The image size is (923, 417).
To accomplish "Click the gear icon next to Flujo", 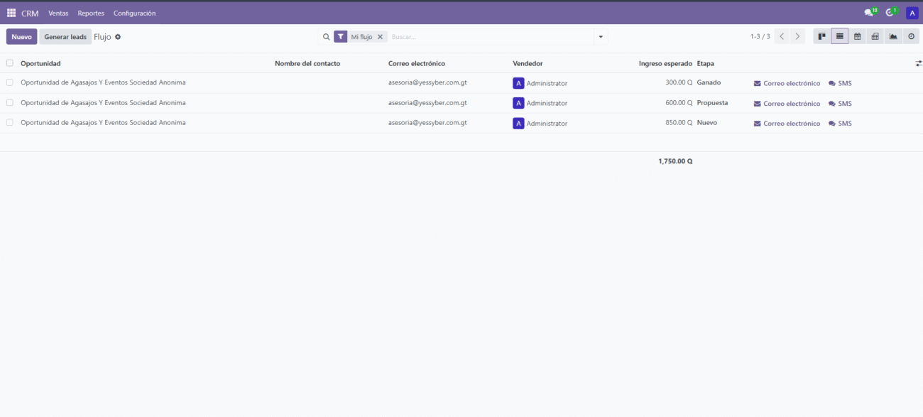I will coord(118,37).
